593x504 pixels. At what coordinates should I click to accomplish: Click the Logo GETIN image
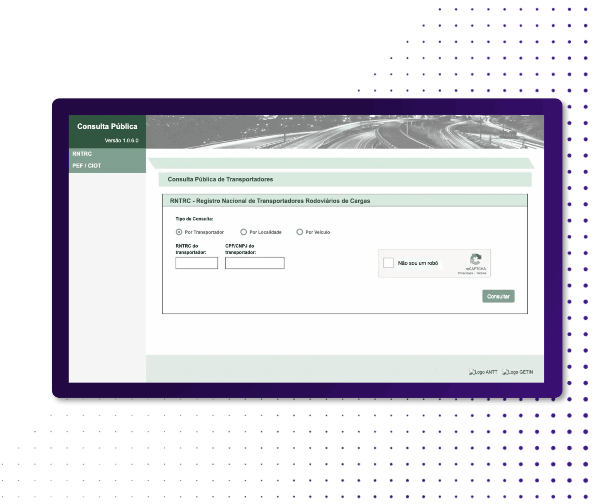click(x=517, y=372)
